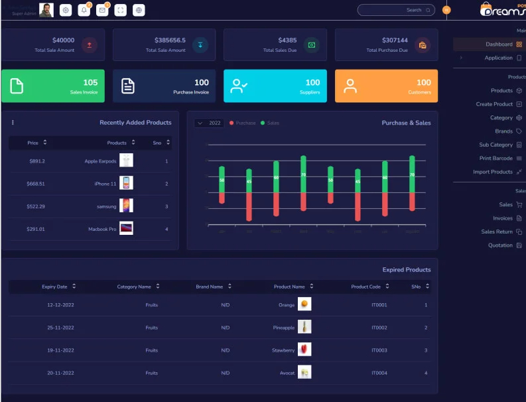Click the Sales Return copy icon
The width and height of the screenshot is (526, 402).
click(519, 232)
